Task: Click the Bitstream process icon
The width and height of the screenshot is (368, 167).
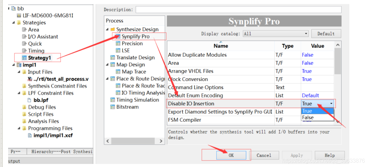Action: (x=113, y=107)
